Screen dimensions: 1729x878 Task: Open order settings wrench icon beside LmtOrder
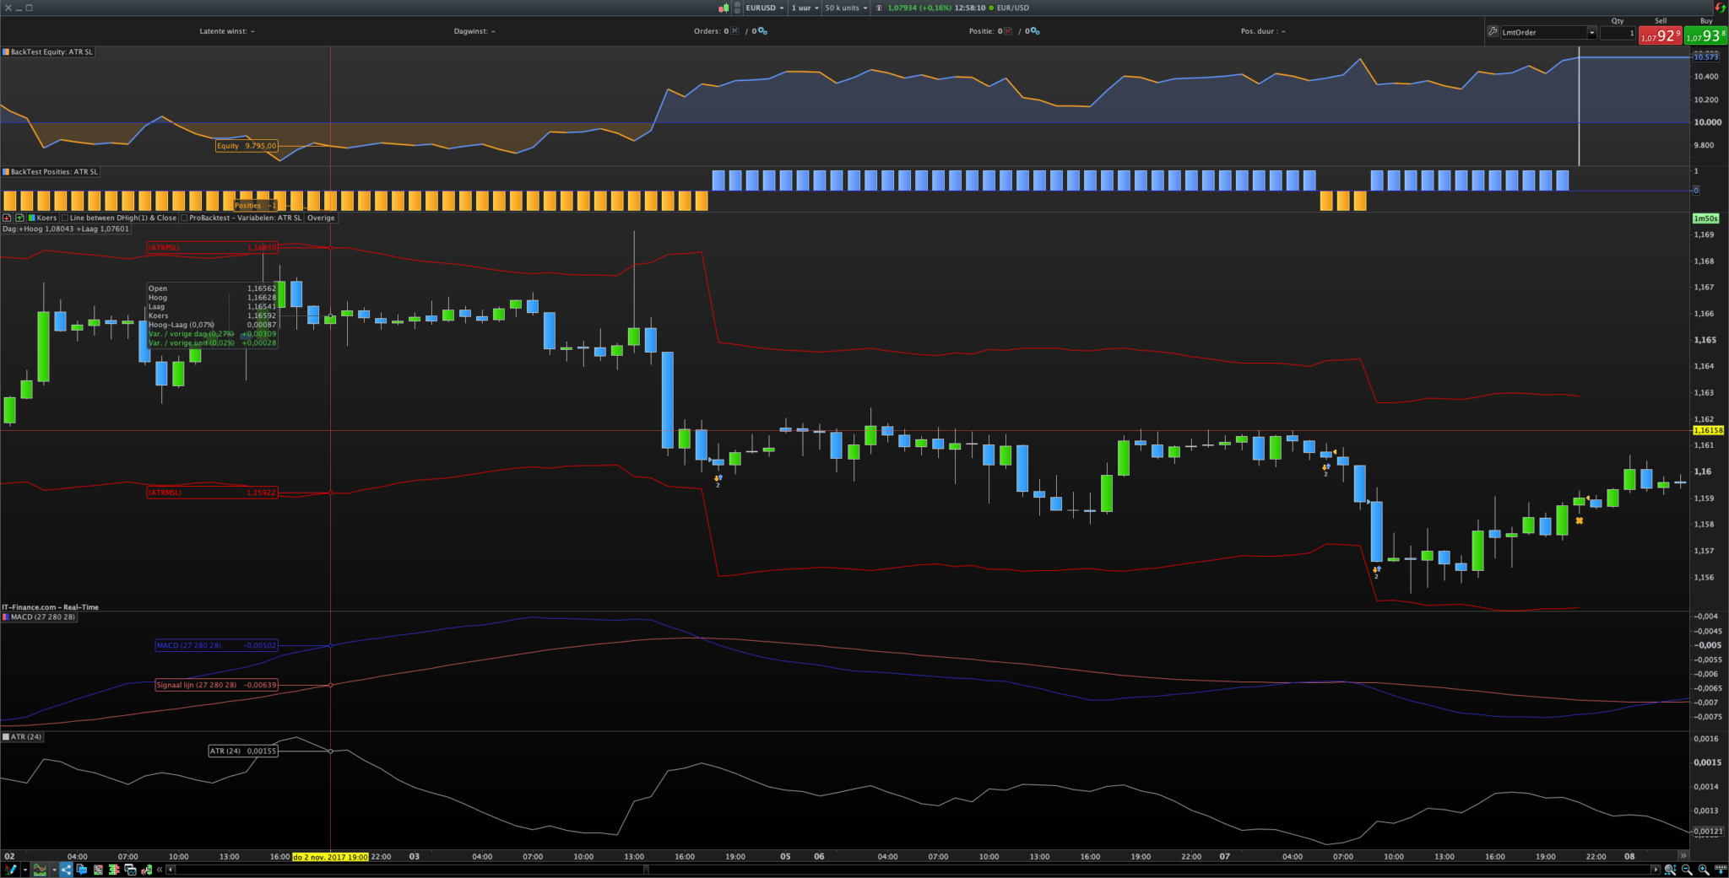[x=1493, y=32]
